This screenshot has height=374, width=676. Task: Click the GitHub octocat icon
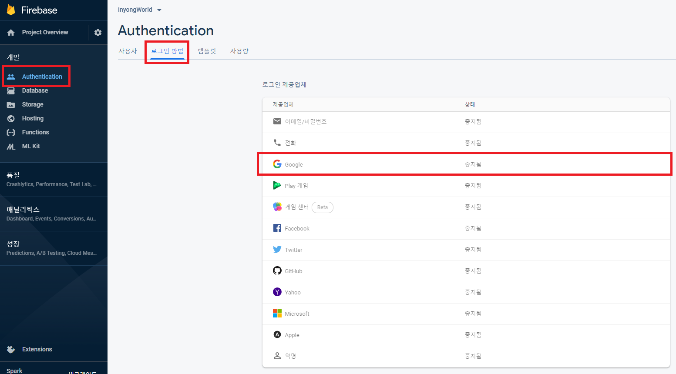277,270
